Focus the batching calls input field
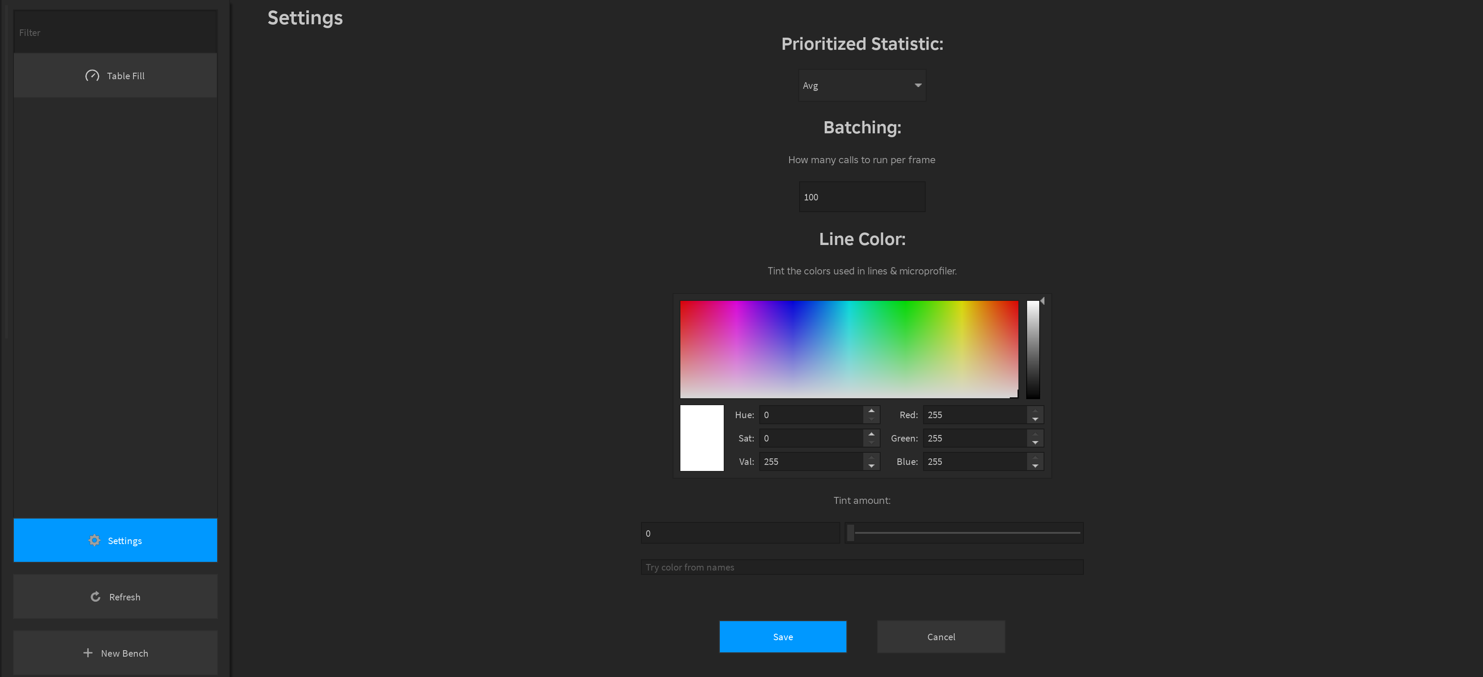The width and height of the screenshot is (1483, 677). pyautogui.click(x=861, y=197)
